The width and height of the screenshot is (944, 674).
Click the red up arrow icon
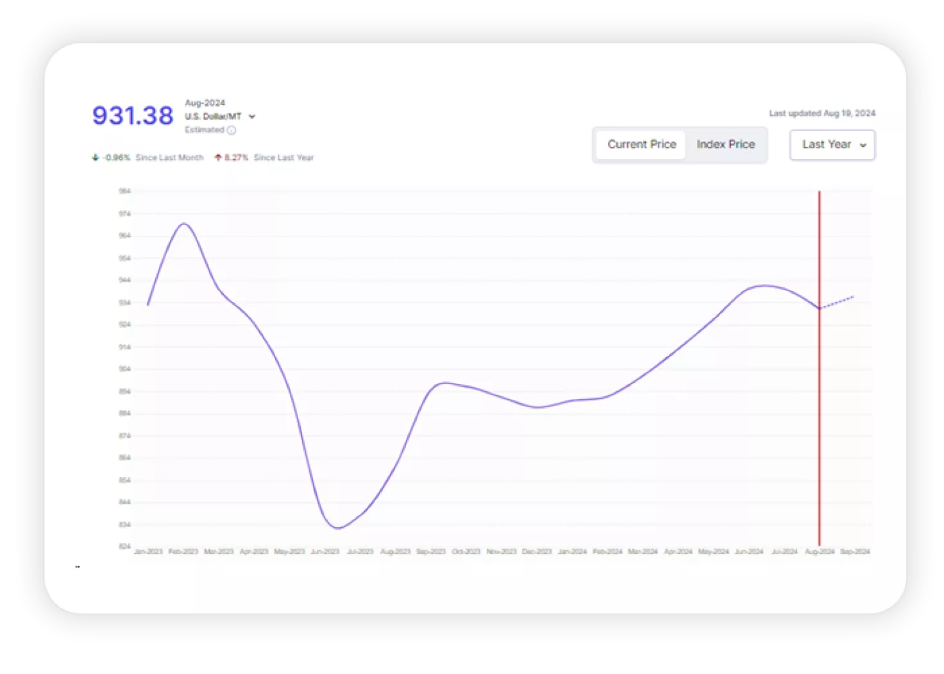click(x=218, y=158)
